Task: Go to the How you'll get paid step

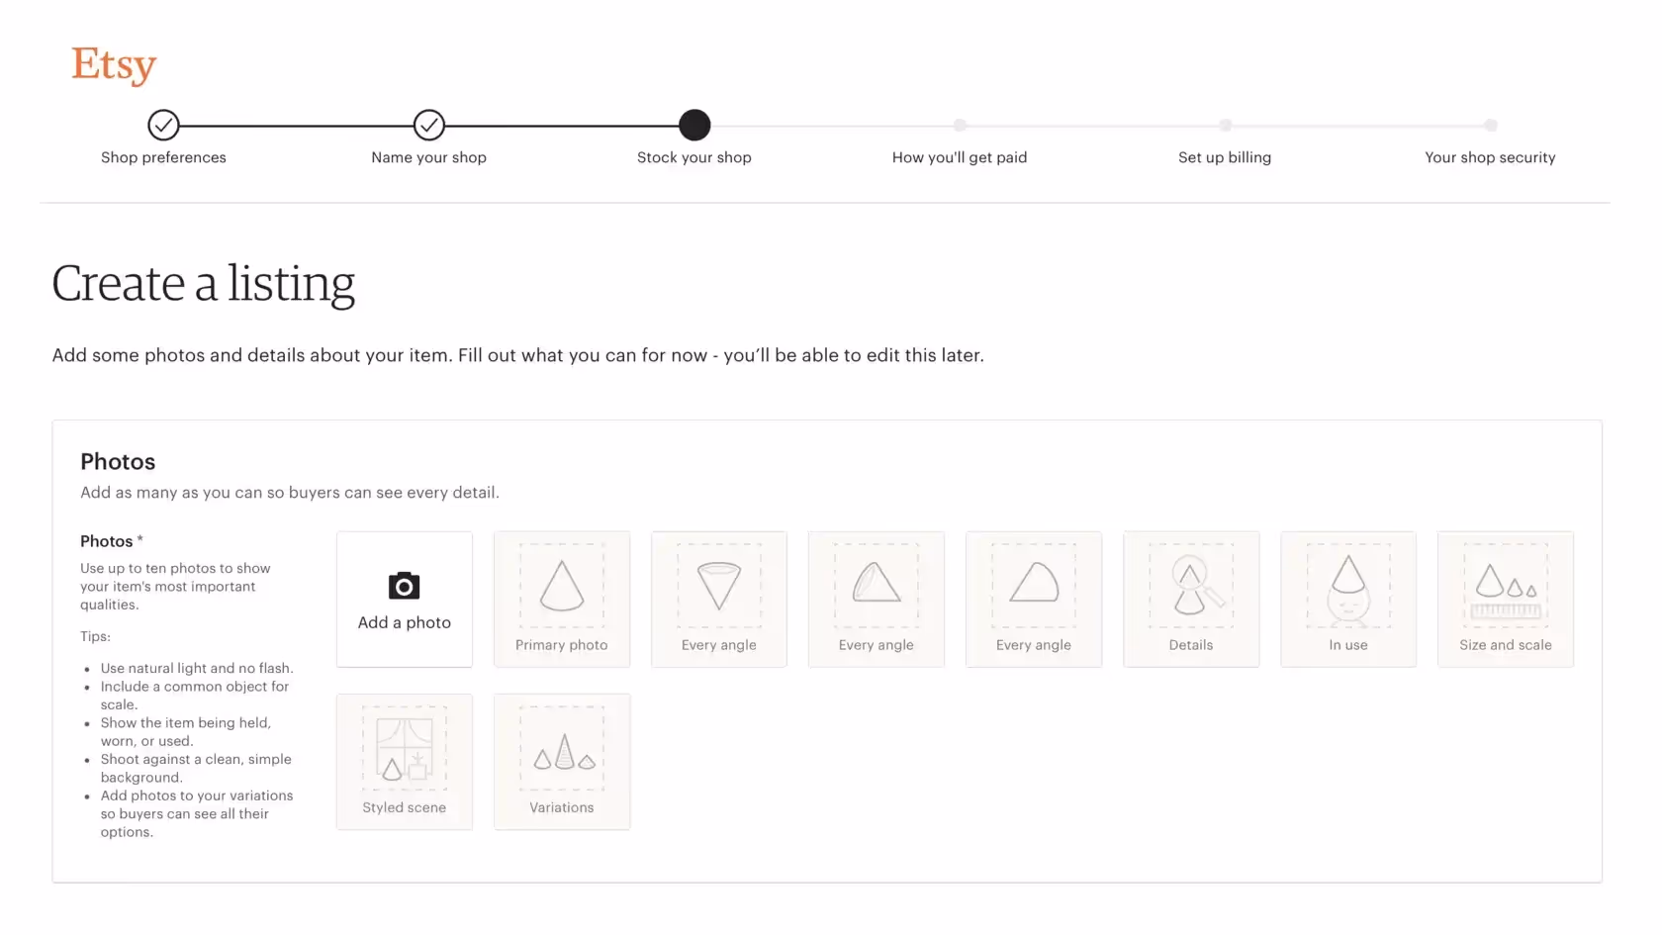Action: 960,126
